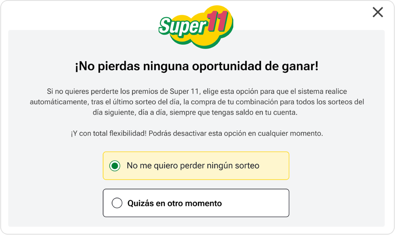Click the Super 11 logo
Screen dimensions: 395x235
tap(195, 27)
